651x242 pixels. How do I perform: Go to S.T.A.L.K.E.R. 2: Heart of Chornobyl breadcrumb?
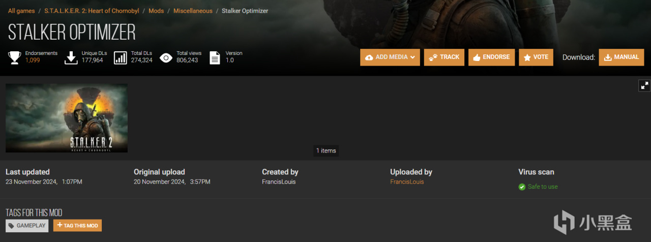[x=91, y=11]
